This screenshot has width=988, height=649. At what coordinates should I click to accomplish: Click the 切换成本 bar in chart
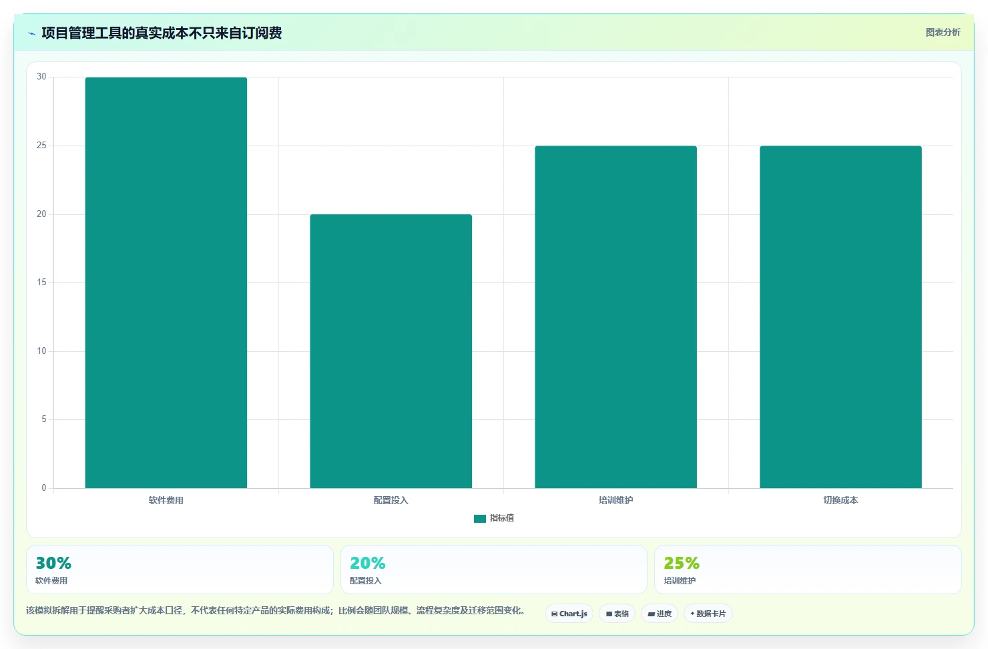click(840, 317)
